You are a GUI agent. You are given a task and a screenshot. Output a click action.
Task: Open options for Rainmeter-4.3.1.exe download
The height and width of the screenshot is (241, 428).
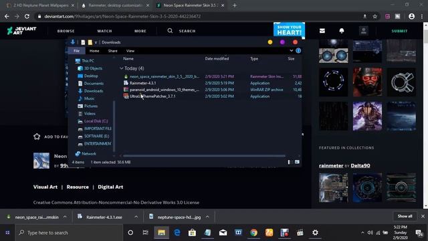[x=136, y=217]
